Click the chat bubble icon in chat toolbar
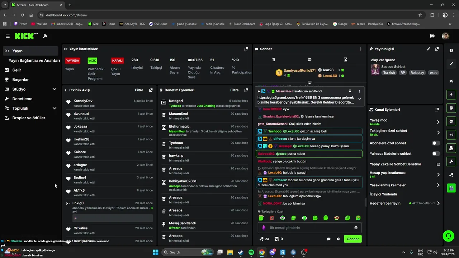The image size is (459, 258). (309, 59)
